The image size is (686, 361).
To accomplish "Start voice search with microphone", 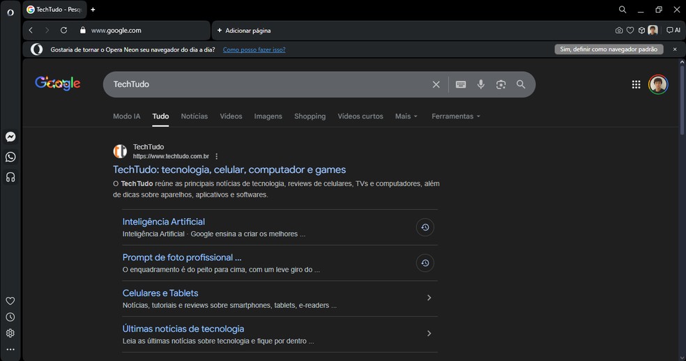I will (x=481, y=84).
